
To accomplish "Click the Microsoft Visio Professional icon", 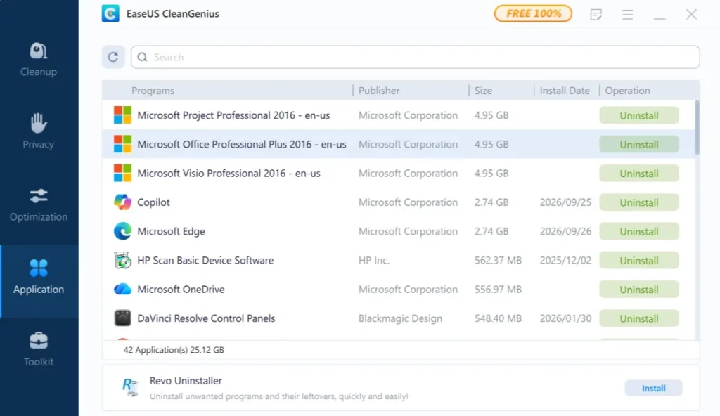I will [x=122, y=173].
